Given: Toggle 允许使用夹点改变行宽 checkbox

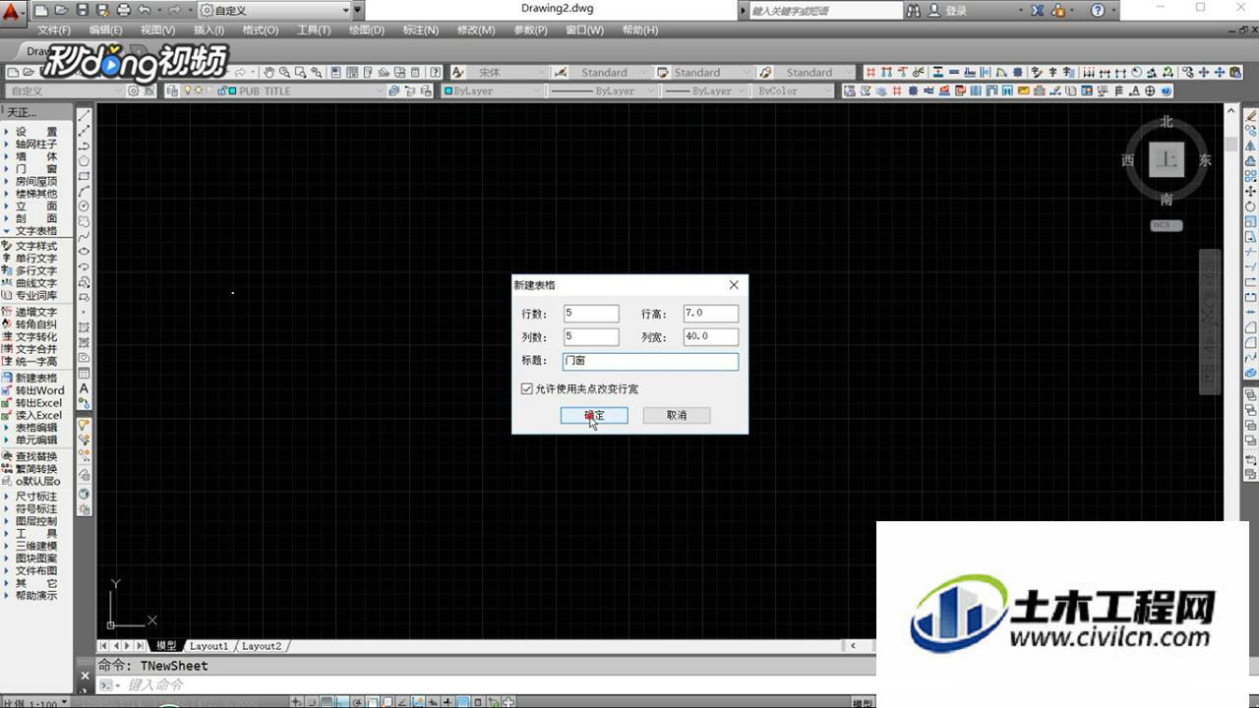Looking at the screenshot, I should coord(527,389).
